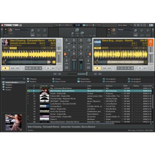
Task: Adjust channel A volume fader
Action: pos(74,60)
